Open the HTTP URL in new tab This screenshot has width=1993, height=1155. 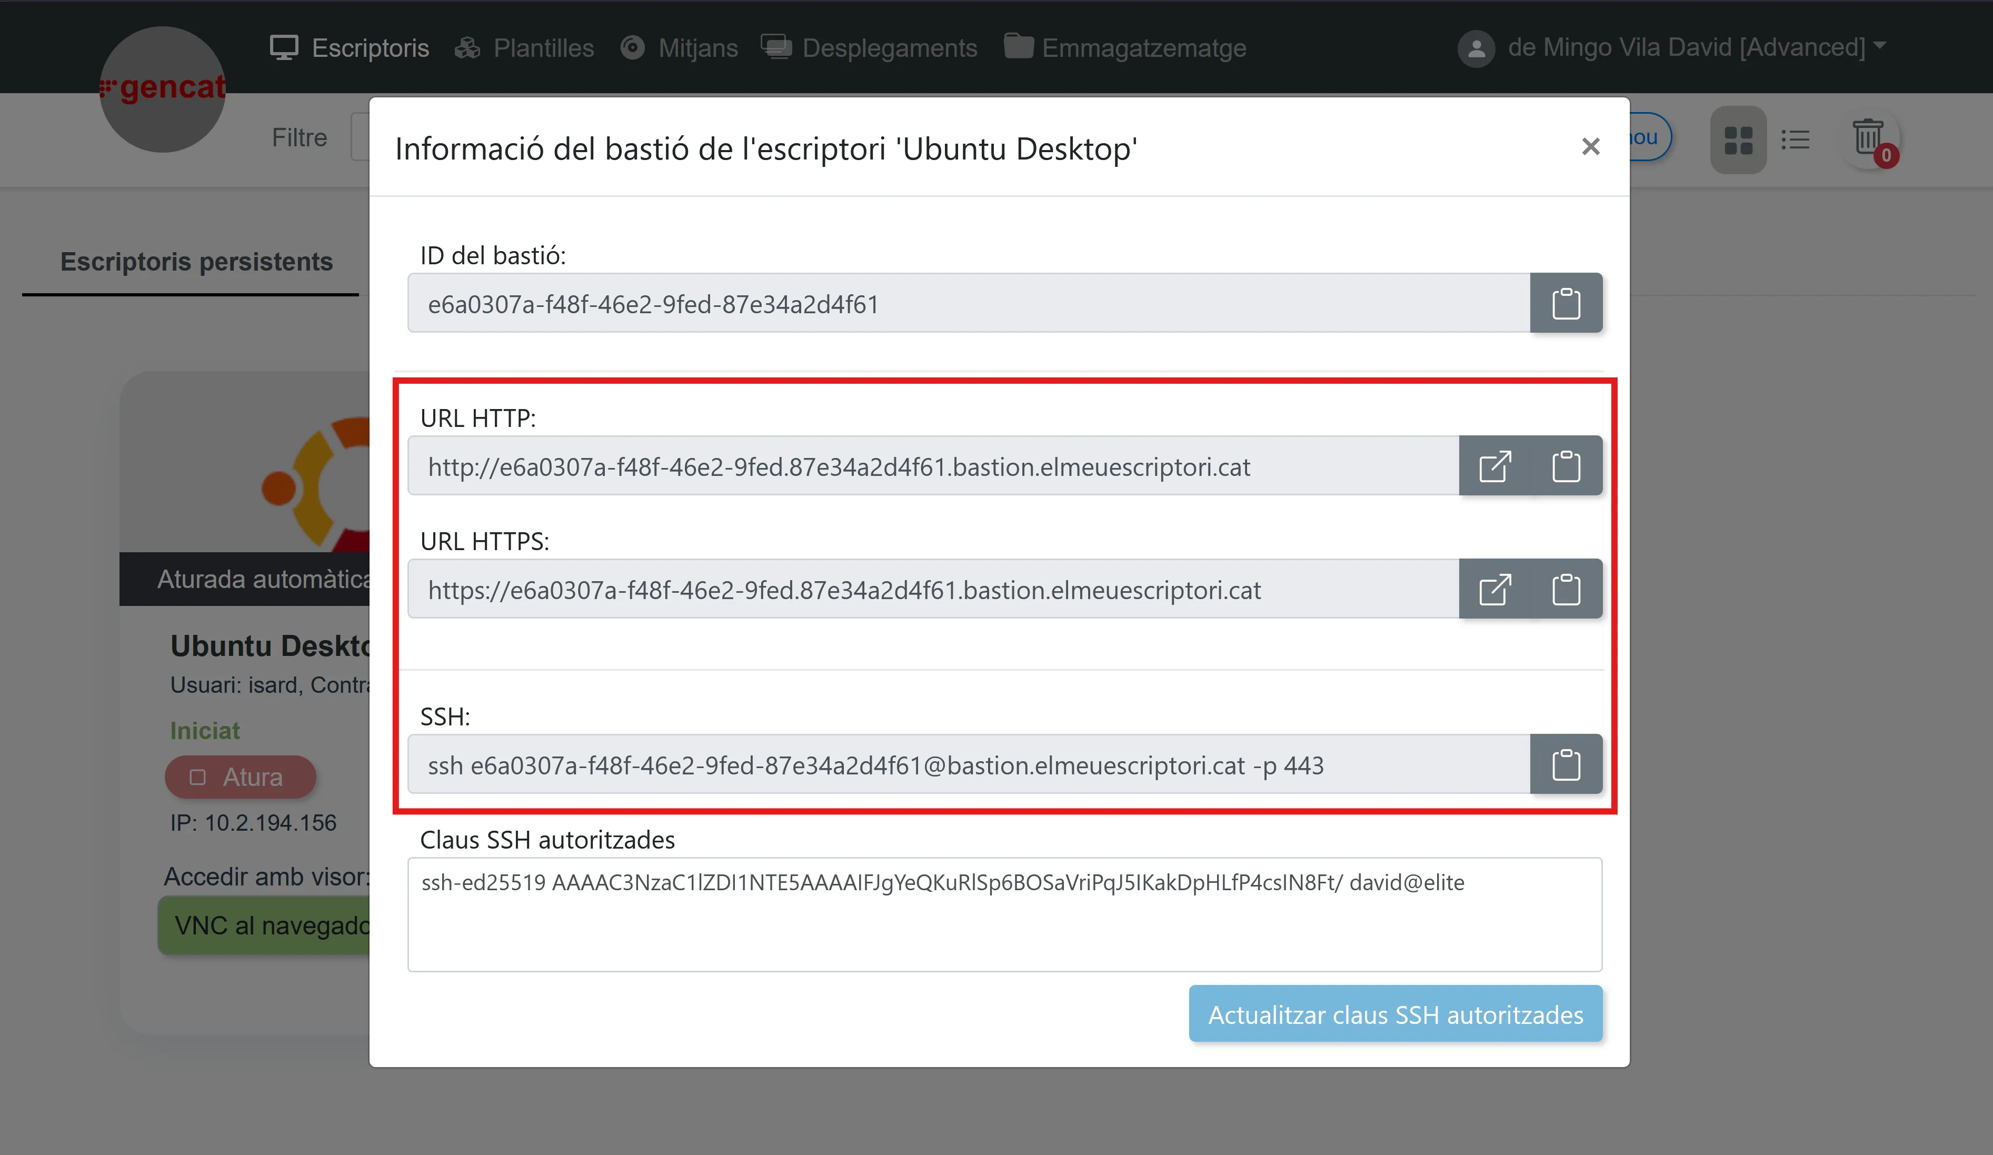tap(1494, 466)
